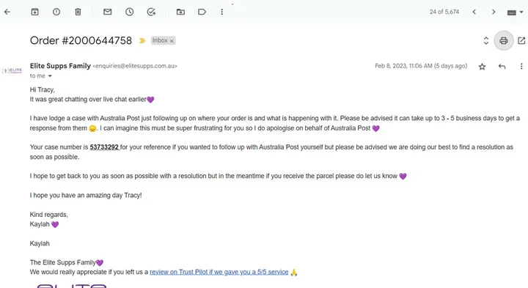This screenshot has width=528, height=288.
Task: Expand recipient details next to 'to me'
Action: coord(50,76)
